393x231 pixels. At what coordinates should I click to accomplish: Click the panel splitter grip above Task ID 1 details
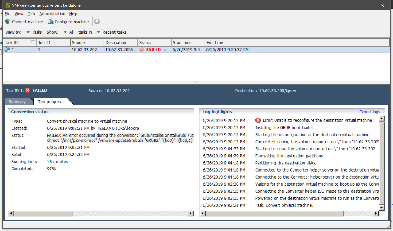click(196, 82)
